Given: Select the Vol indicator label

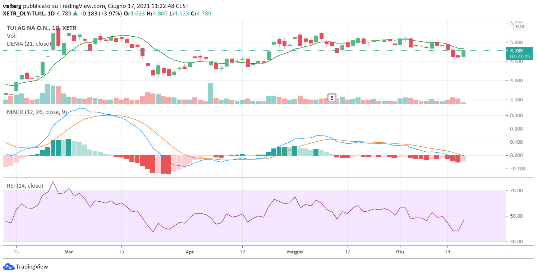Looking at the screenshot, I should 11,36.
